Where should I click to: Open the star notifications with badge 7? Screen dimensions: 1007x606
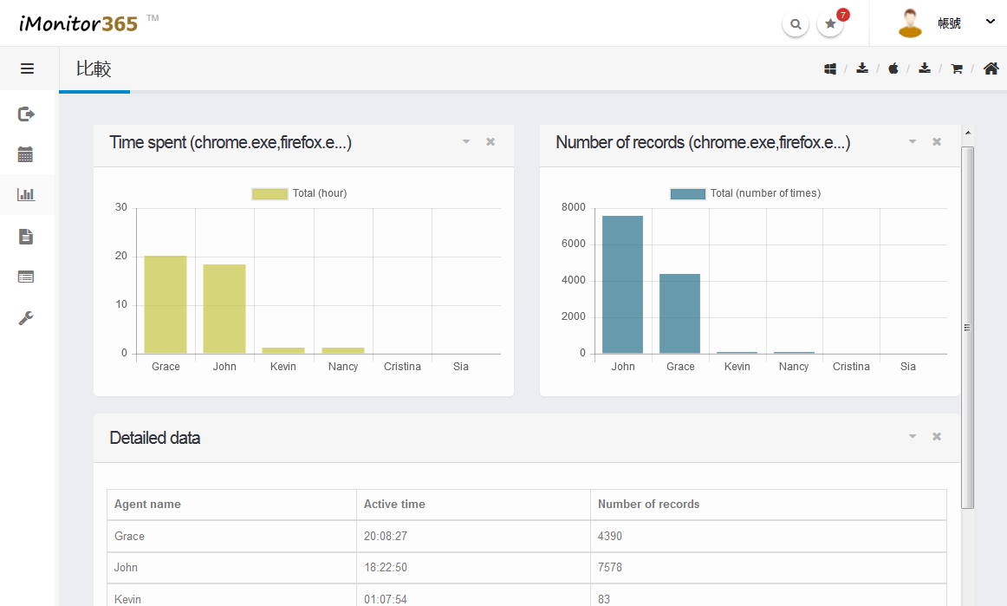pyautogui.click(x=830, y=24)
